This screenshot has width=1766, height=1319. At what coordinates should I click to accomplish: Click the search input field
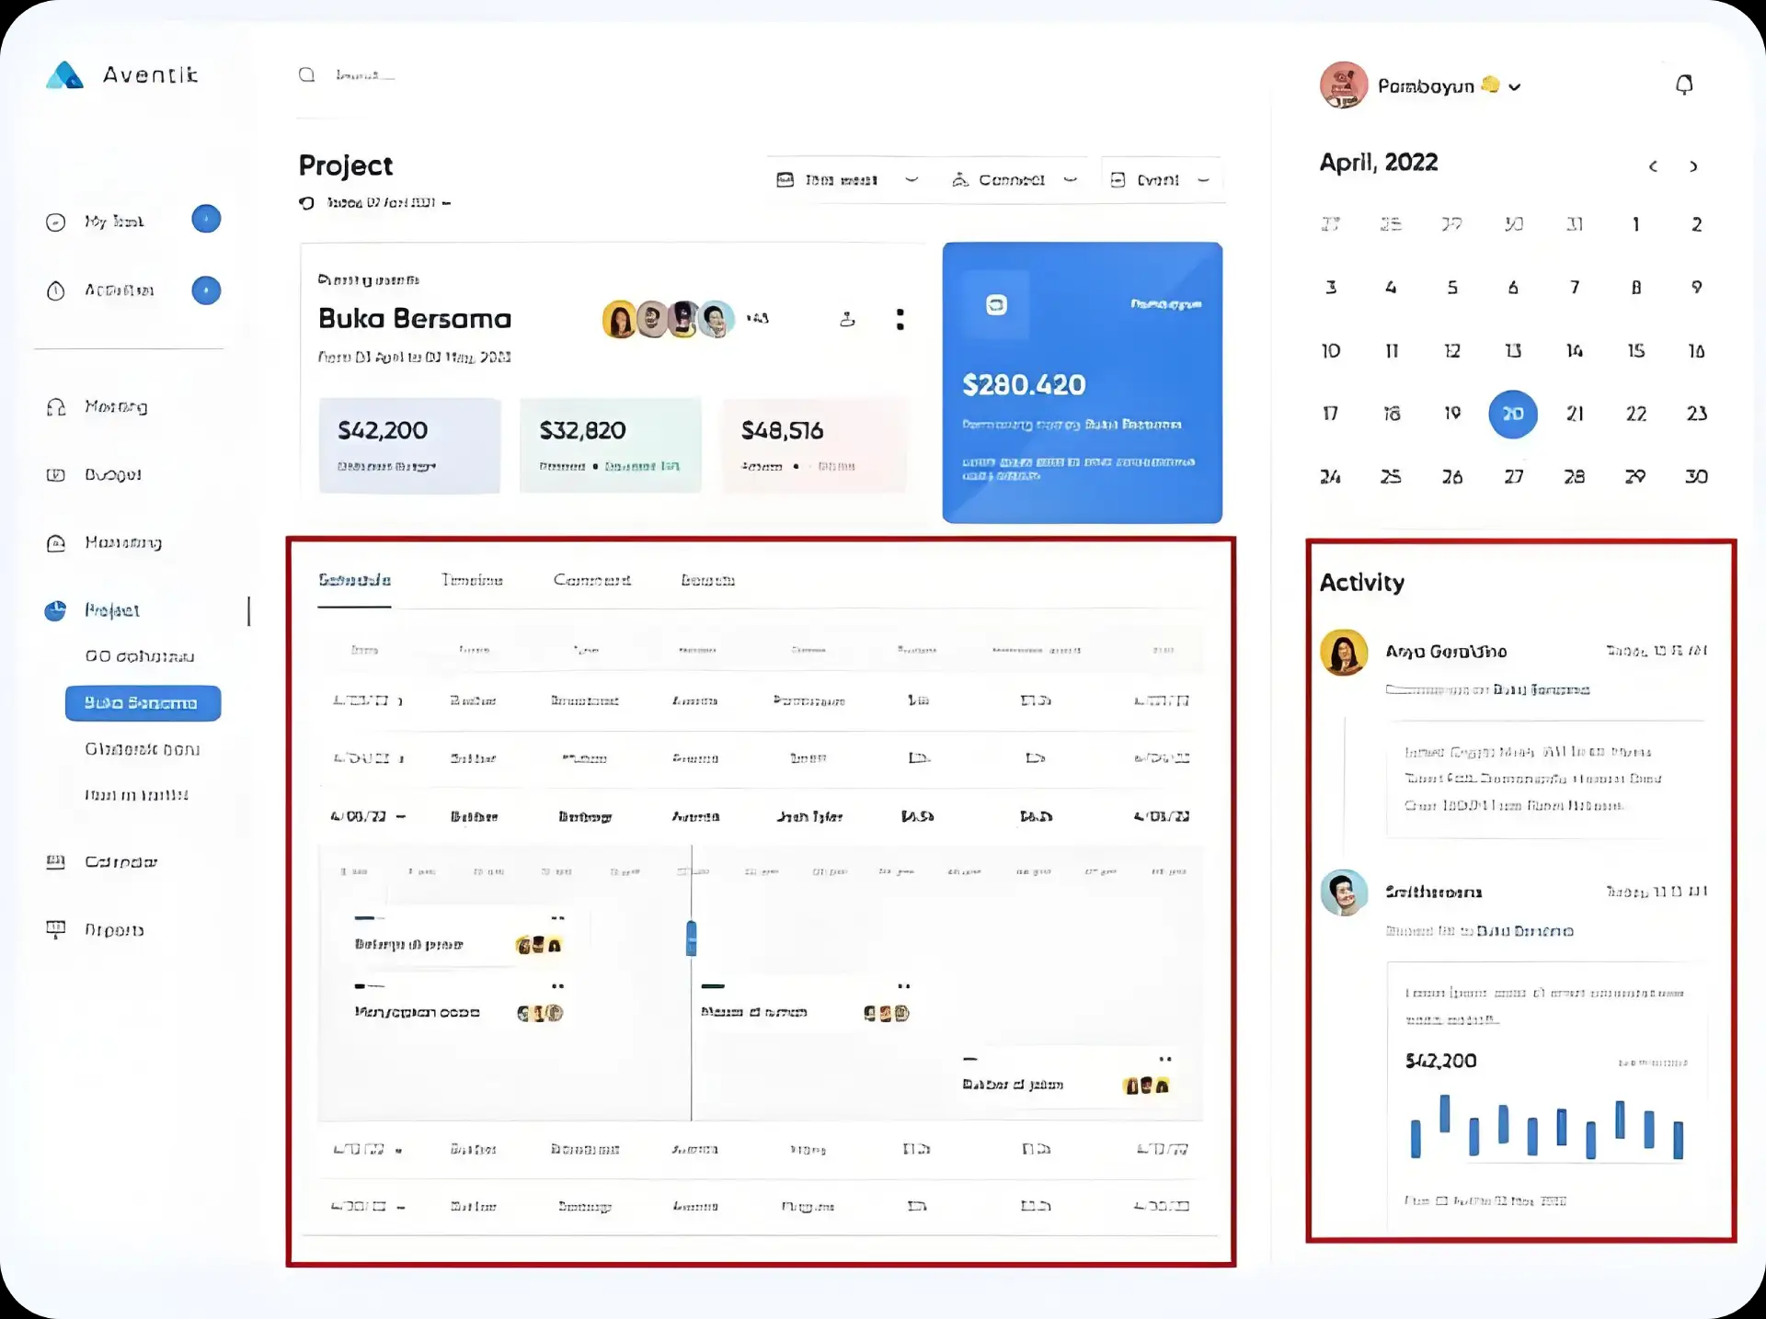(365, 74)
